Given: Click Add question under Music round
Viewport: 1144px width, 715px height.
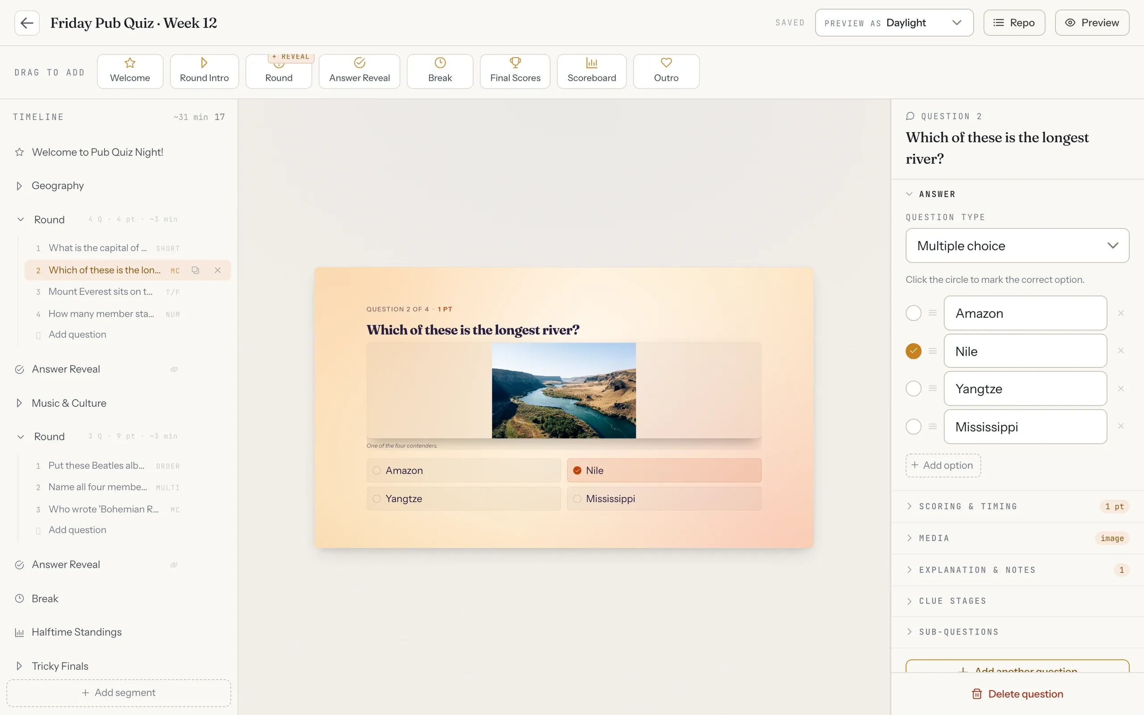Looking at the screenshot, I should [x=77, y=530].
